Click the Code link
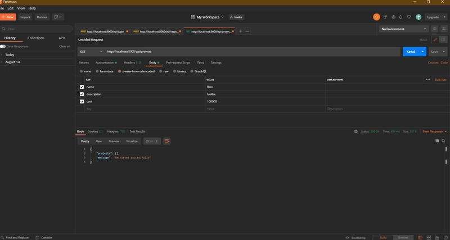The image size is (450, 240). click(x=444, y=62)
